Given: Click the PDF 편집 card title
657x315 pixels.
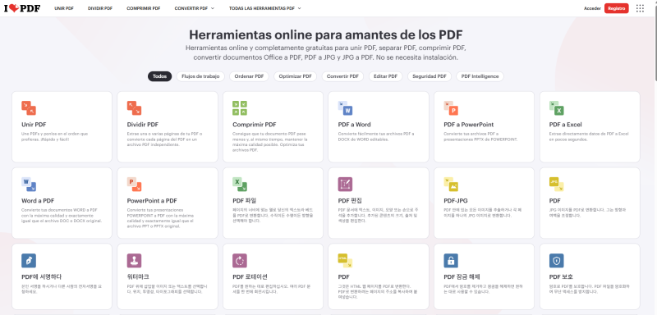Looking at the screenshot, I should pos(350,201).
